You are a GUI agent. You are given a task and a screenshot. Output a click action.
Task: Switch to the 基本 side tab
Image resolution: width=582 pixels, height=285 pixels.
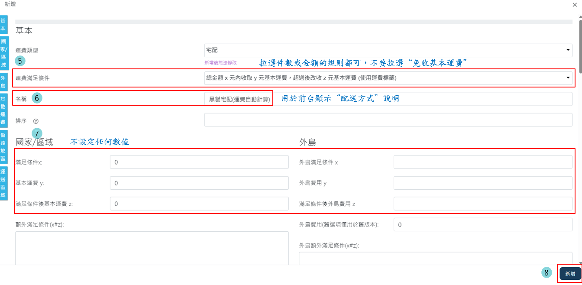coord(3,25)
